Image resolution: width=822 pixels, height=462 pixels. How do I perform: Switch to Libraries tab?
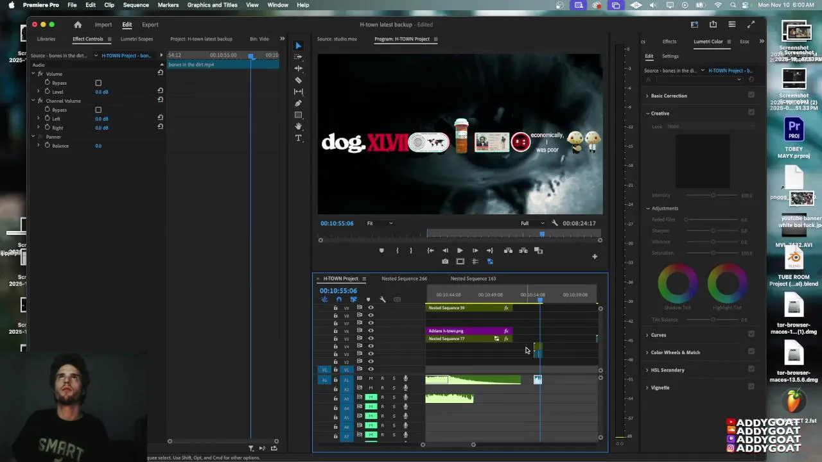[46, 39]
